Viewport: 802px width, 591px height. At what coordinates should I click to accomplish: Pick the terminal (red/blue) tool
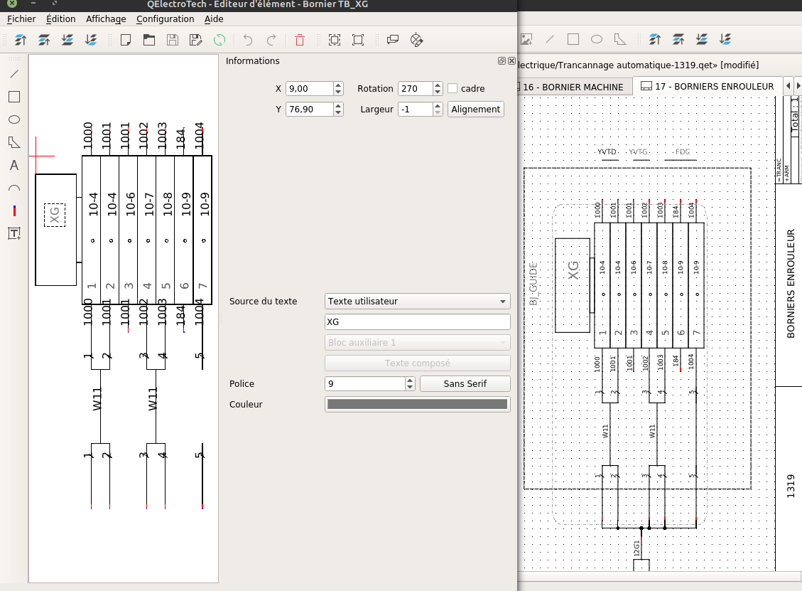pos(13,211)
